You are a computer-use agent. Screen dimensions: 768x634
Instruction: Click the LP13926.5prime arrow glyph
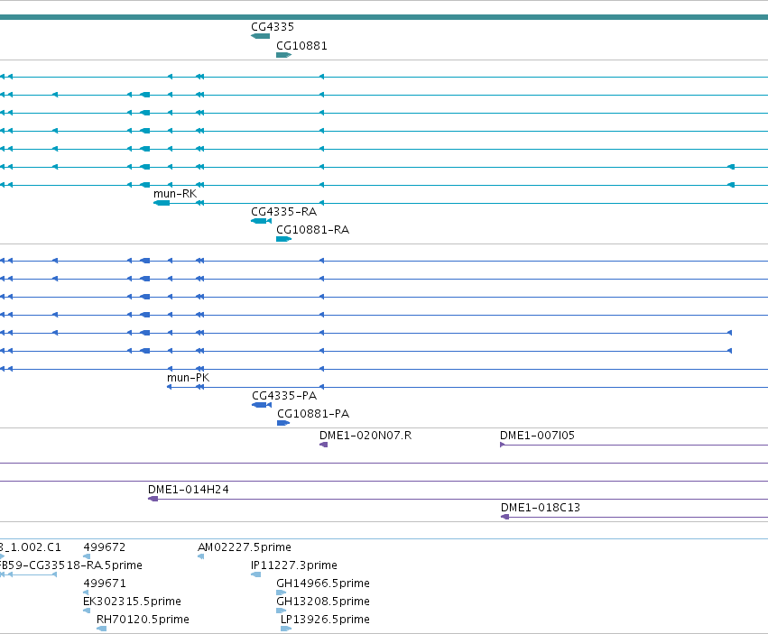[x=286, y=629]
